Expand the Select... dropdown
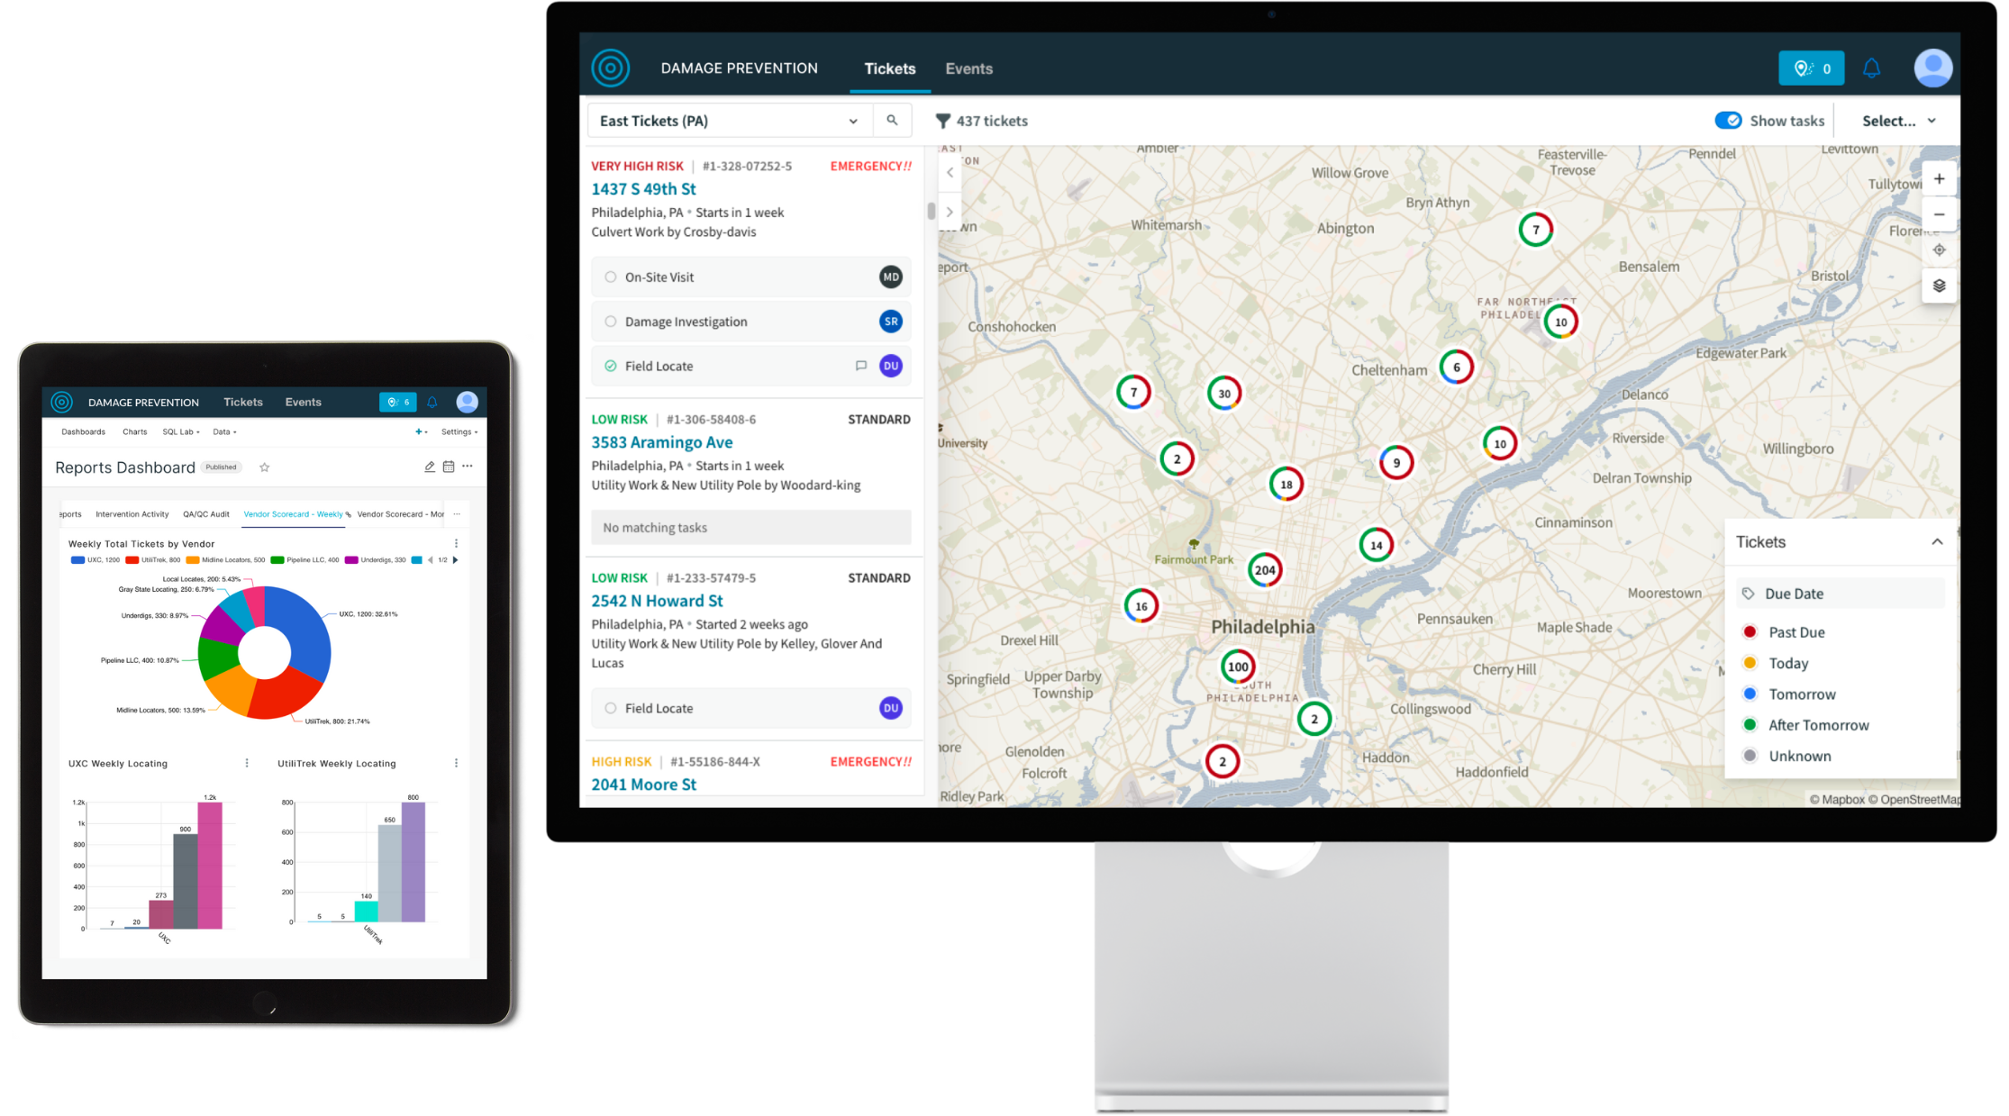 (x=1898, y=121)
